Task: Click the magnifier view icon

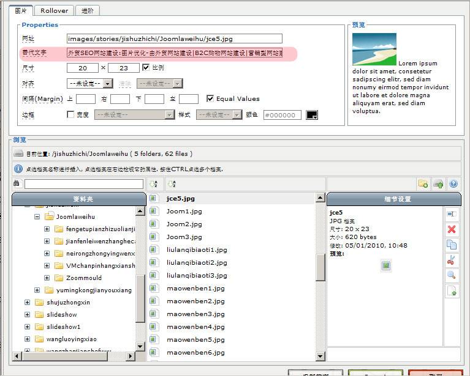Action: click(x=452, y=275)
